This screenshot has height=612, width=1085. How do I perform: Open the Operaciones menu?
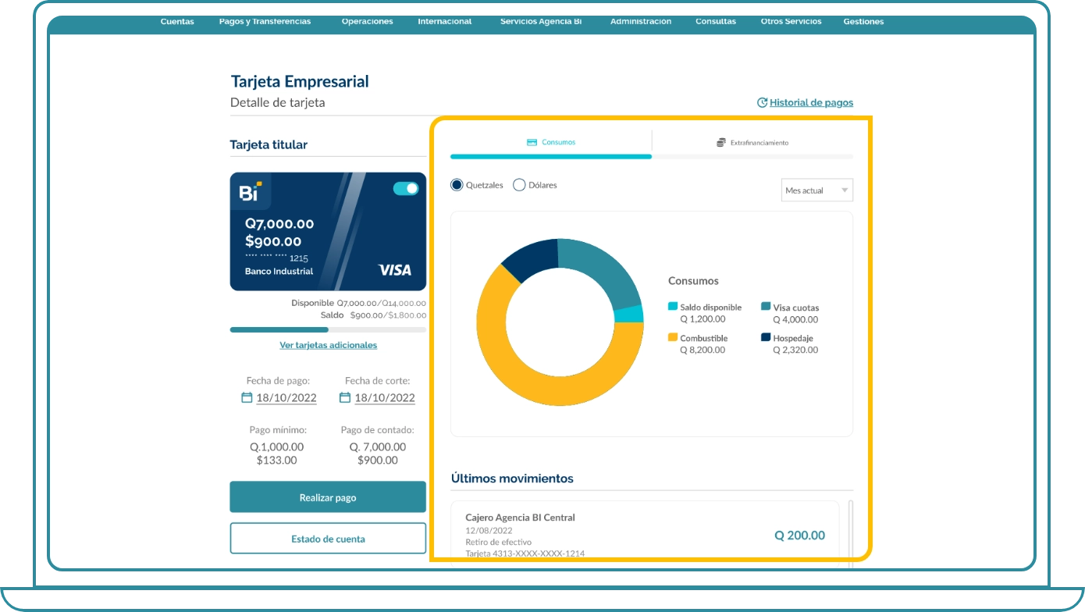coord(367,22)
